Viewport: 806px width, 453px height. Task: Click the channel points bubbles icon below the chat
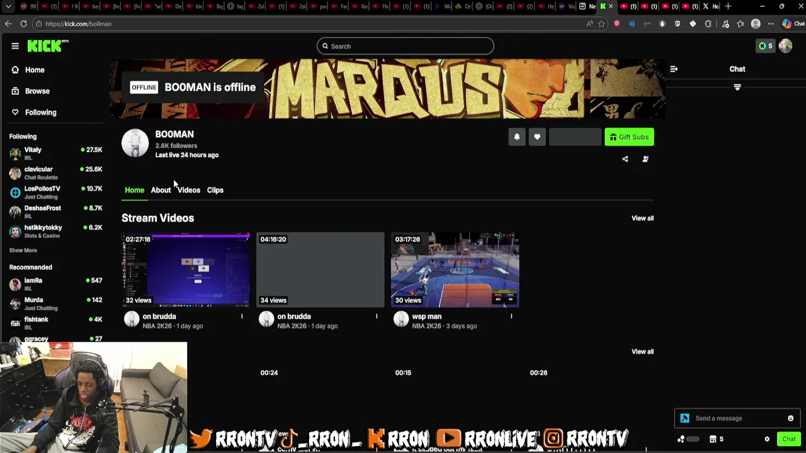coord(681,439)
